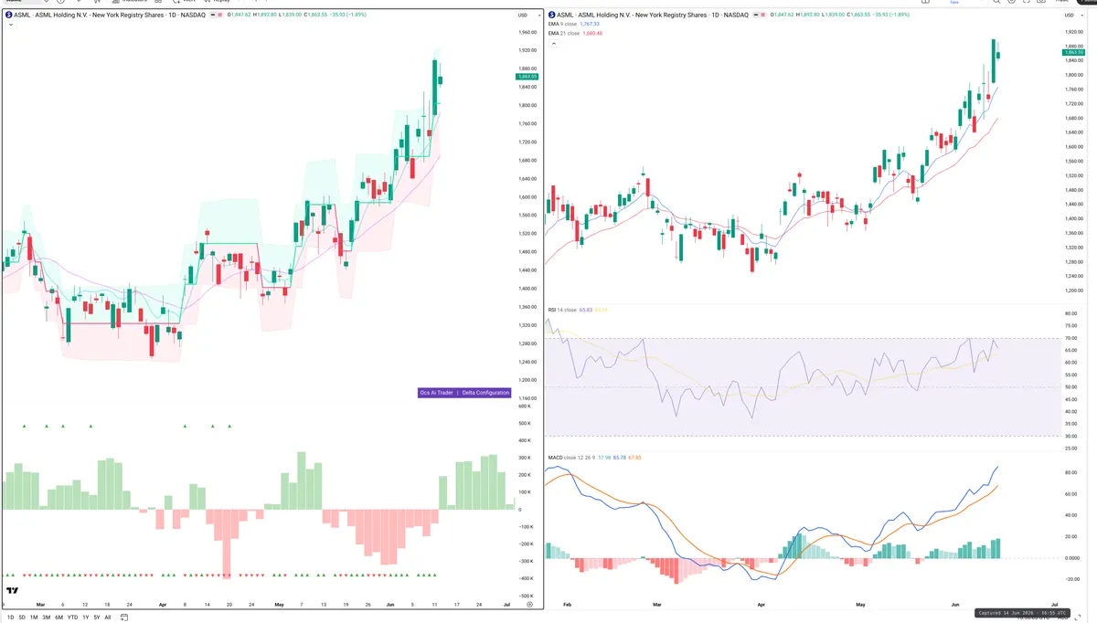Click the -35.93 (-1.89%) change in left header
Image resolution: width=1097 pixels, height=623 pixels.
pos(348,15)
